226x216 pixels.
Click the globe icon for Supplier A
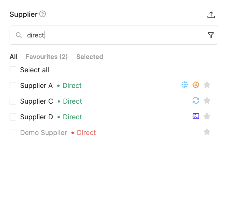[x=185, y=84]
